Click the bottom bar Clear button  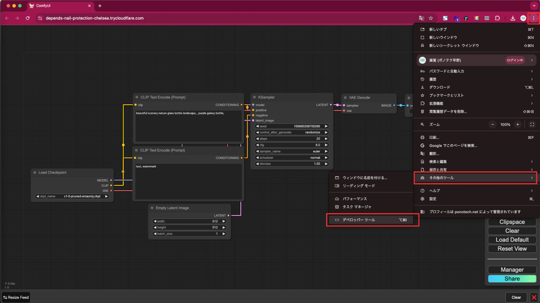pos(516,297)
